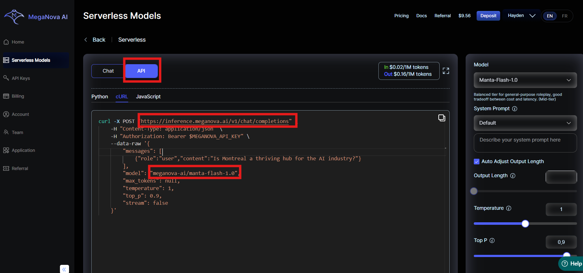
Task: Click Output Length info icon
Action: tap(513, 176)
